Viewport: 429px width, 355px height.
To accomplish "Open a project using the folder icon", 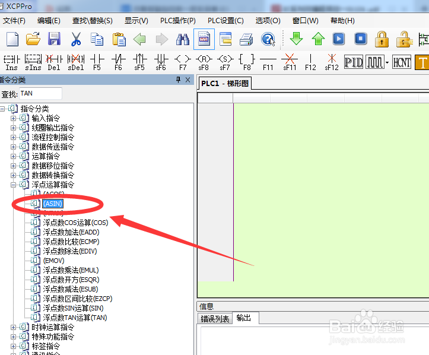I will point(33,39).
